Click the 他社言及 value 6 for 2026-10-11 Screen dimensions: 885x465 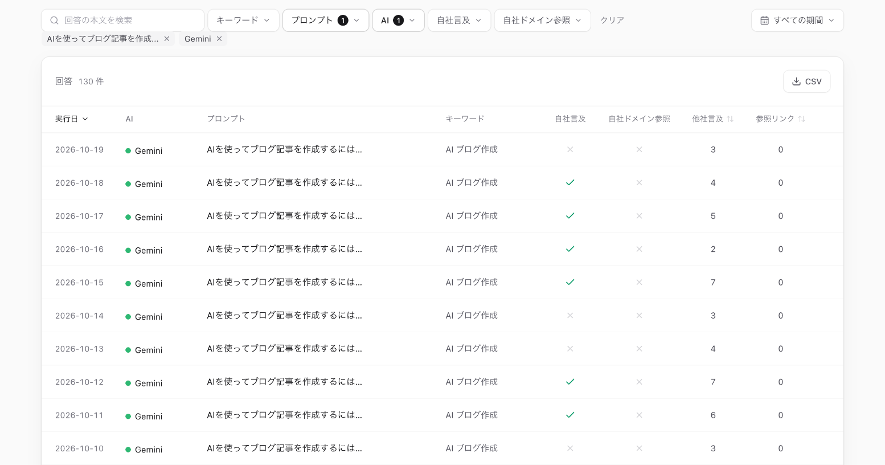point(713,415)
